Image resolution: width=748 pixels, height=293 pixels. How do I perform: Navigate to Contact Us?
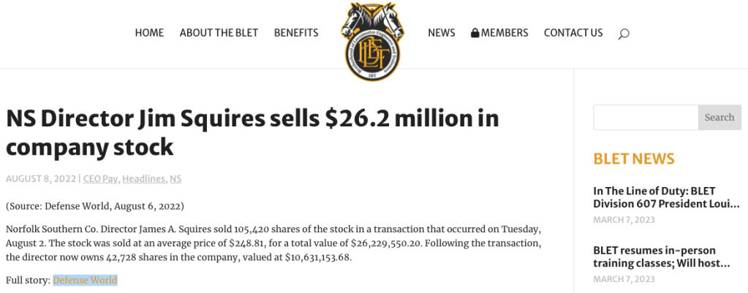tap(573, 33)
